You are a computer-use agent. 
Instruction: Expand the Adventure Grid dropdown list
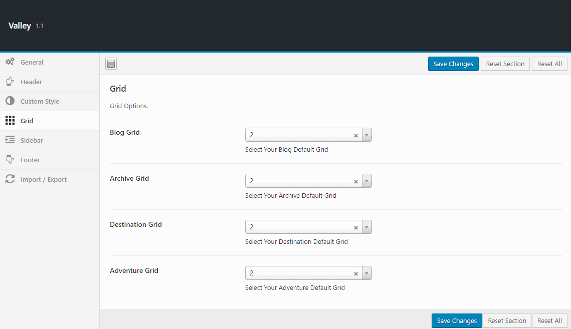(x=366, y=273)
